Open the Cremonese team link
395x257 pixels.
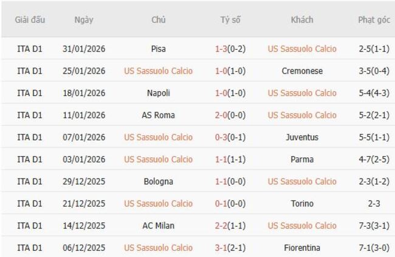pyautogui.click(x=302, y=71)
